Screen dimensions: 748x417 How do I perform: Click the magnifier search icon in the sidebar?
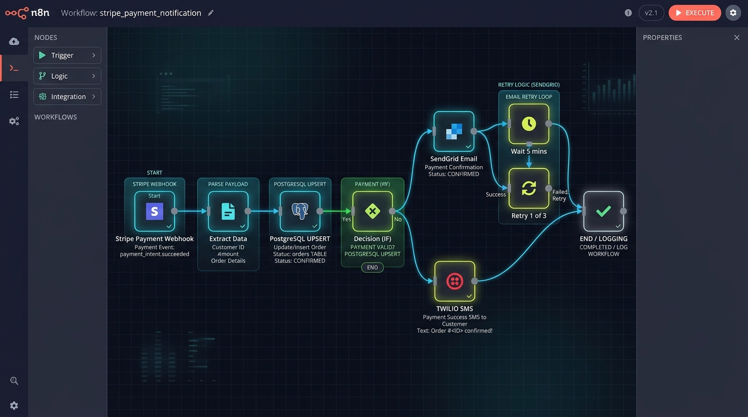[14, 381]
